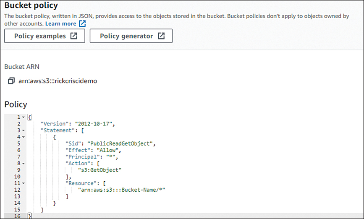Image resolution: width=364 pixels, height=219 pixels.
Task: Place cursor on the "Version" line in editor
Action: (x=78, y=124)
